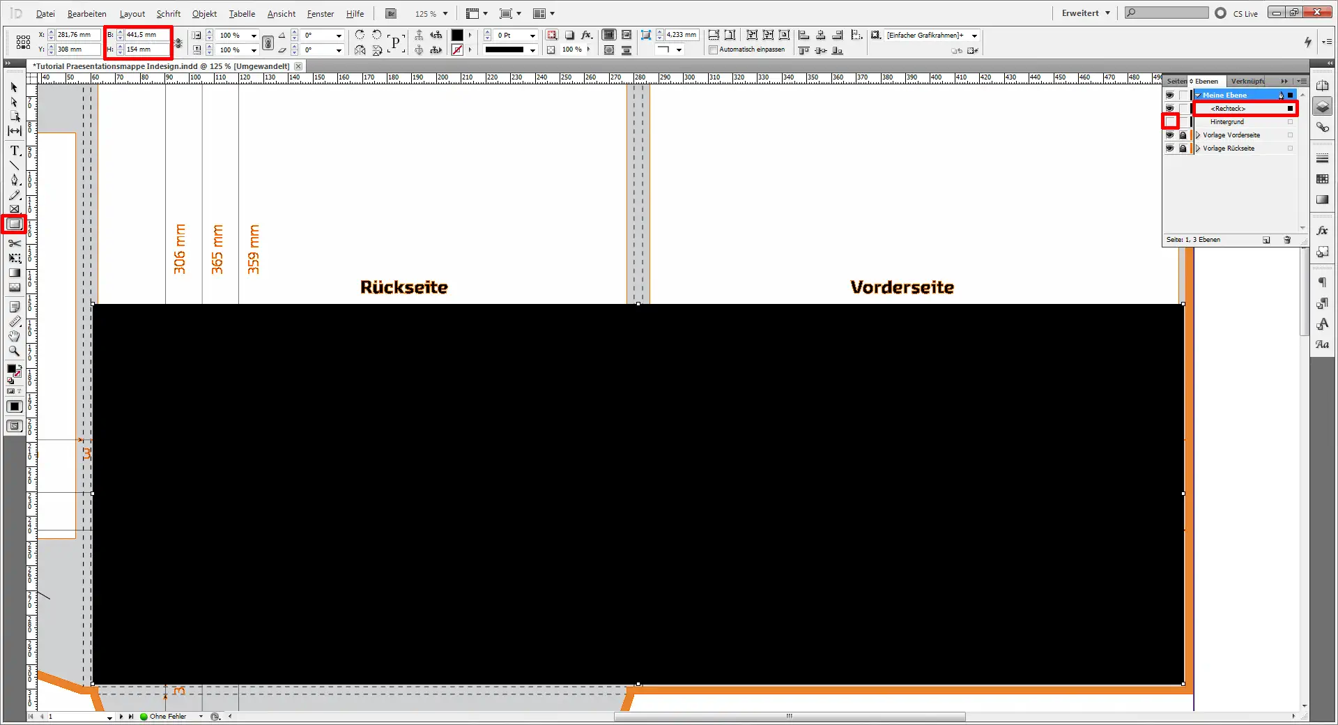Open the 125% zoom level dropdown
The height and width of the screenshot is (725, 1338).
[445, 13]
